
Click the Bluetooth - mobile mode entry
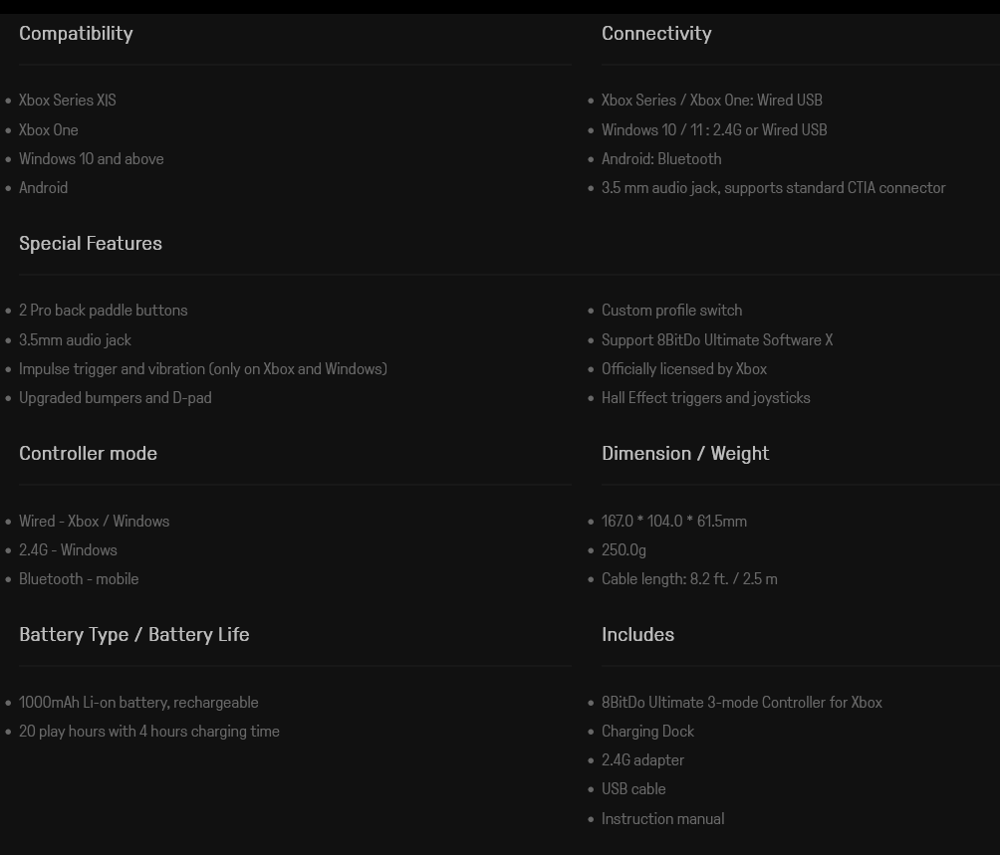(79, 578)
